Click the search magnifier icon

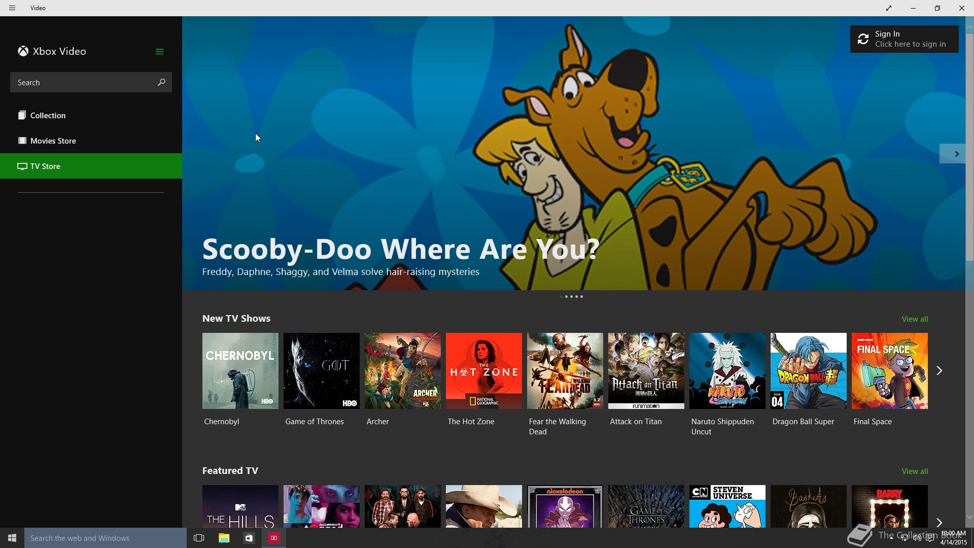point(161,82)
